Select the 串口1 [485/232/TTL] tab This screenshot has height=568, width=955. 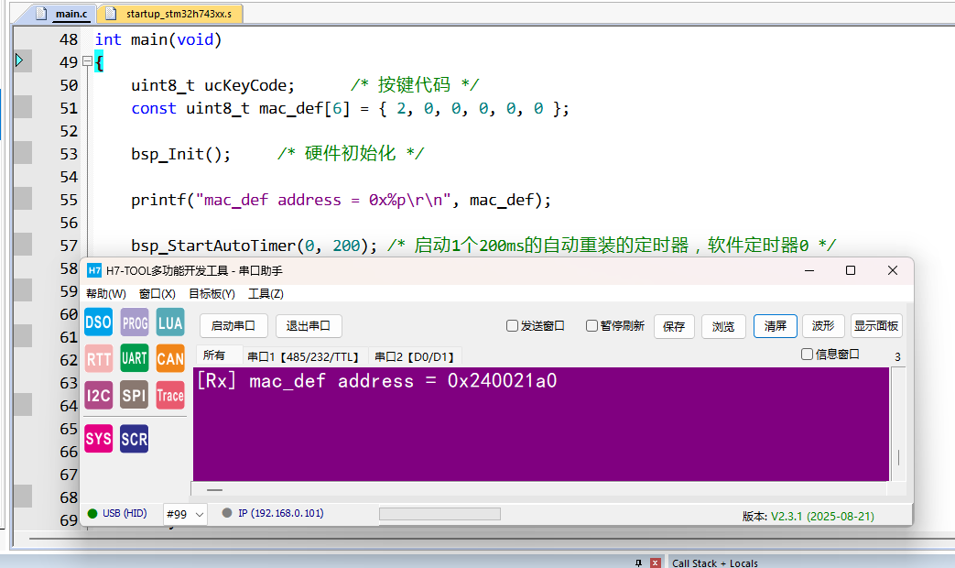click(x=303, y=356)
